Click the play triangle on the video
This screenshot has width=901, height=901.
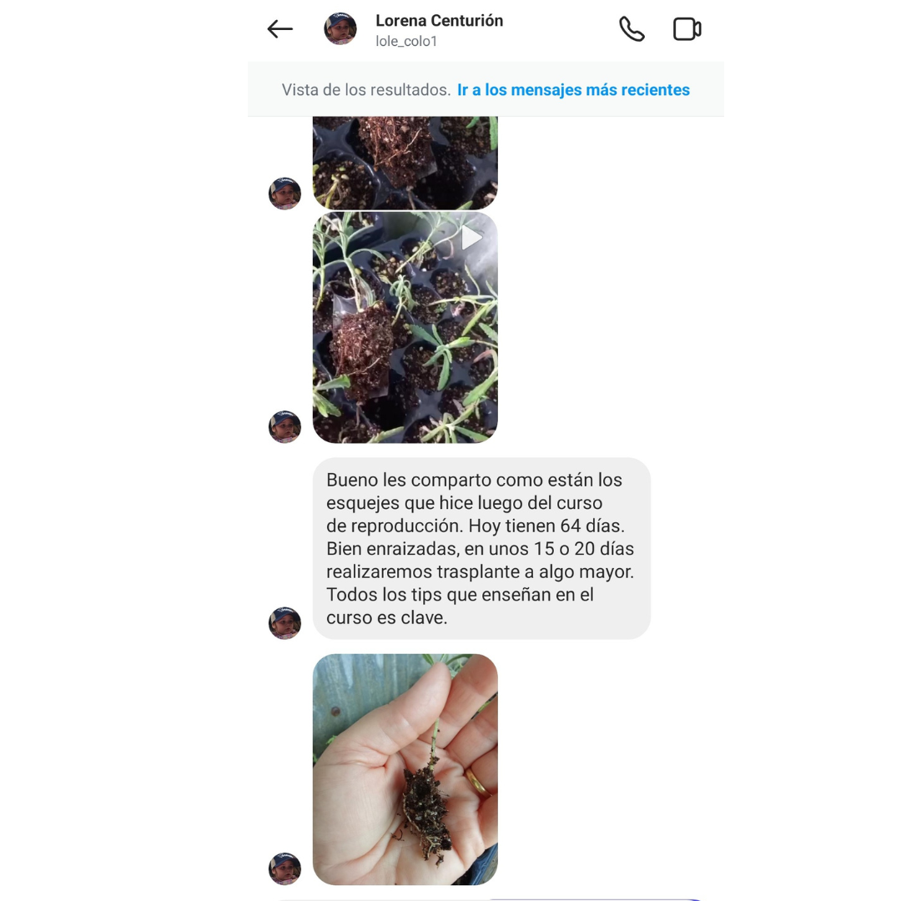coord(471,237)
